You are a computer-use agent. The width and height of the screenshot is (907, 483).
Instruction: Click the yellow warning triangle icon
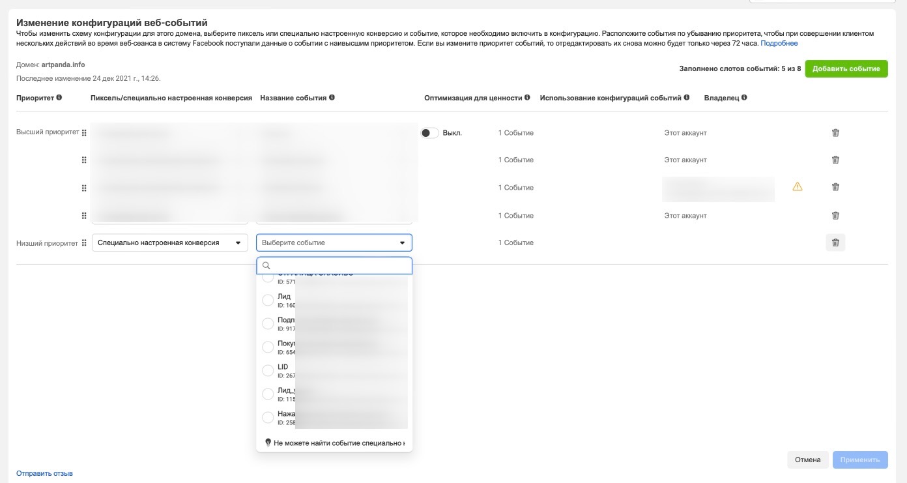pyautogui.click(x=798, y=186)
